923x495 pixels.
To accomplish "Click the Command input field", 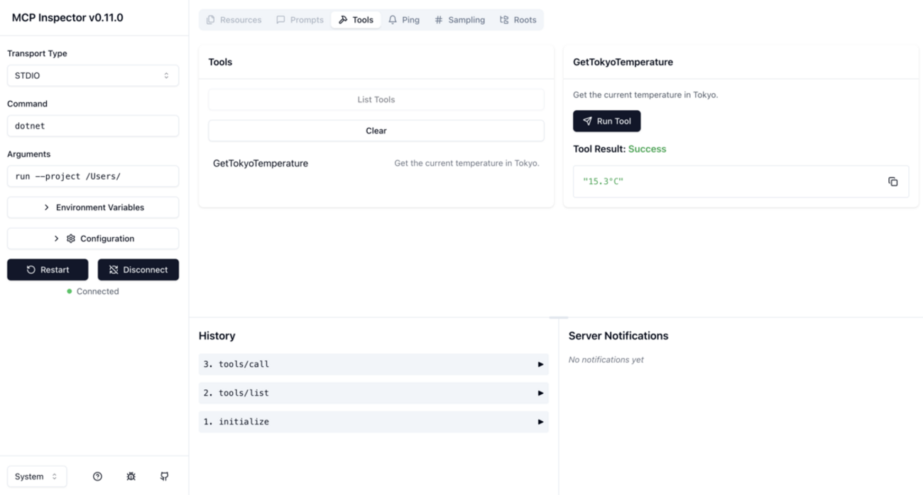I will pyautogui.click(x=93, y=126).
